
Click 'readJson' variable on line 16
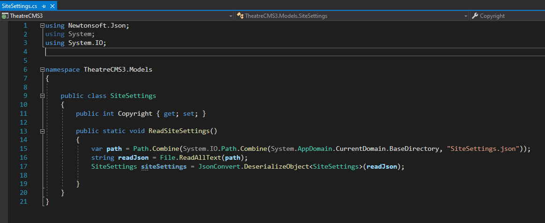point(133,157)
